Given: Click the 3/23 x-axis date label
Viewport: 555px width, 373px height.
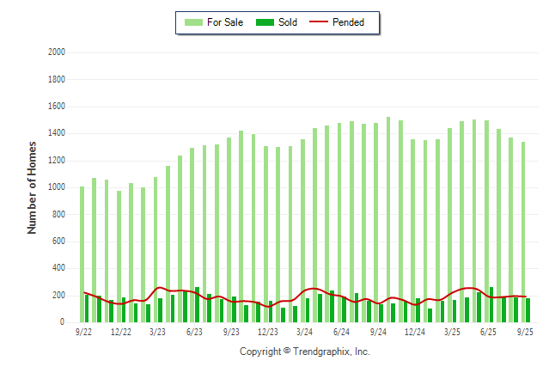Looking at the screenshot, I should tap(157, 332).
